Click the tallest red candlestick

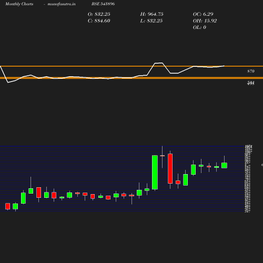coord(170,169)
